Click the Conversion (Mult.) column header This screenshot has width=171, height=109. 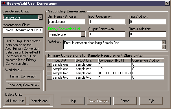[x=115, y=60]
